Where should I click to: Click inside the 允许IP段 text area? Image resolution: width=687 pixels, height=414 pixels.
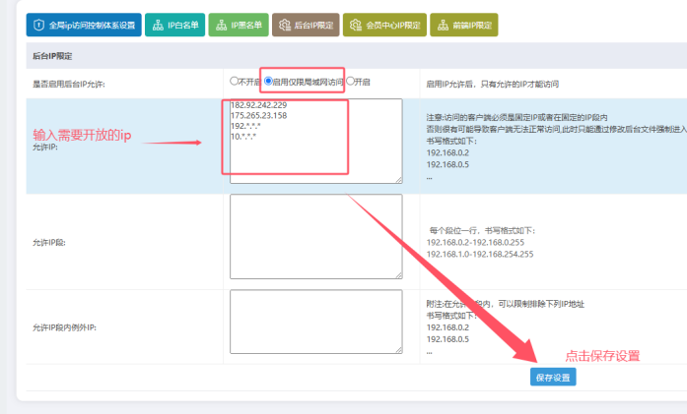(315, 236)
